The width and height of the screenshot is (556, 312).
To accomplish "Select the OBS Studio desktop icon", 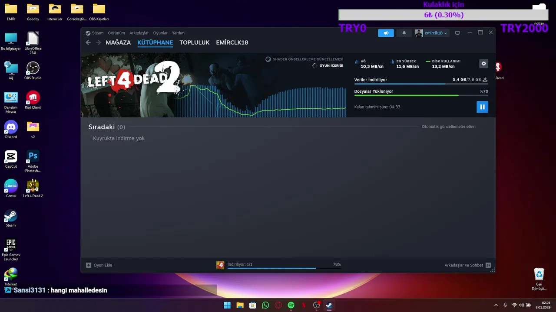I will pos(33,71).
